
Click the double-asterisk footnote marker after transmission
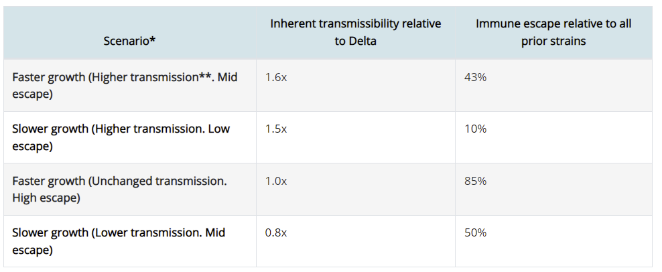coord(206,76)
